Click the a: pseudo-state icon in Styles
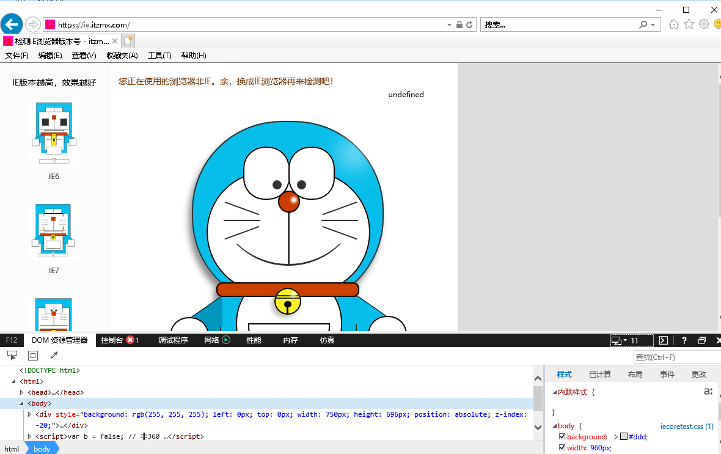Image resolution: width=721 pixels, height=454 pixels. pos(708,392)
